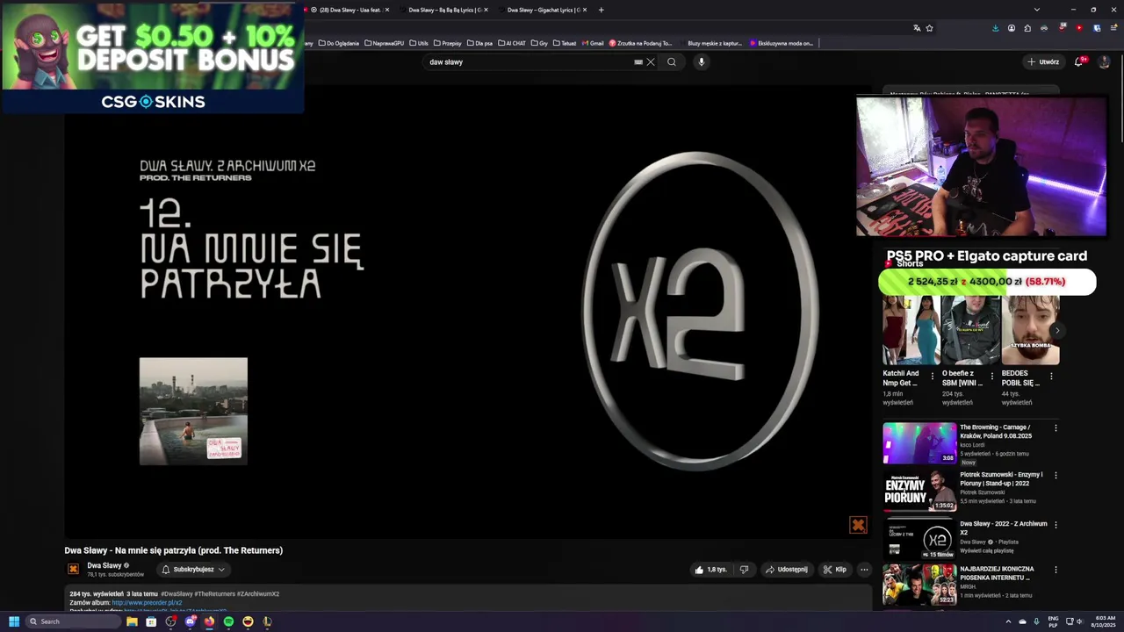Click in the YouTube search field

[527, 61]
